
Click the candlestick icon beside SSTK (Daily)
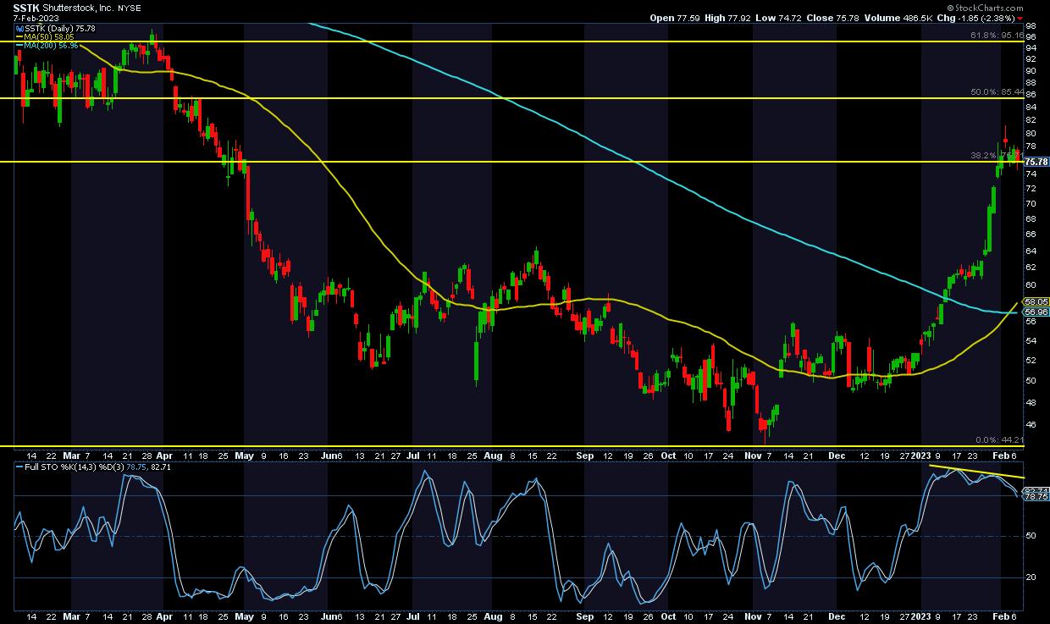pos(18,27)
